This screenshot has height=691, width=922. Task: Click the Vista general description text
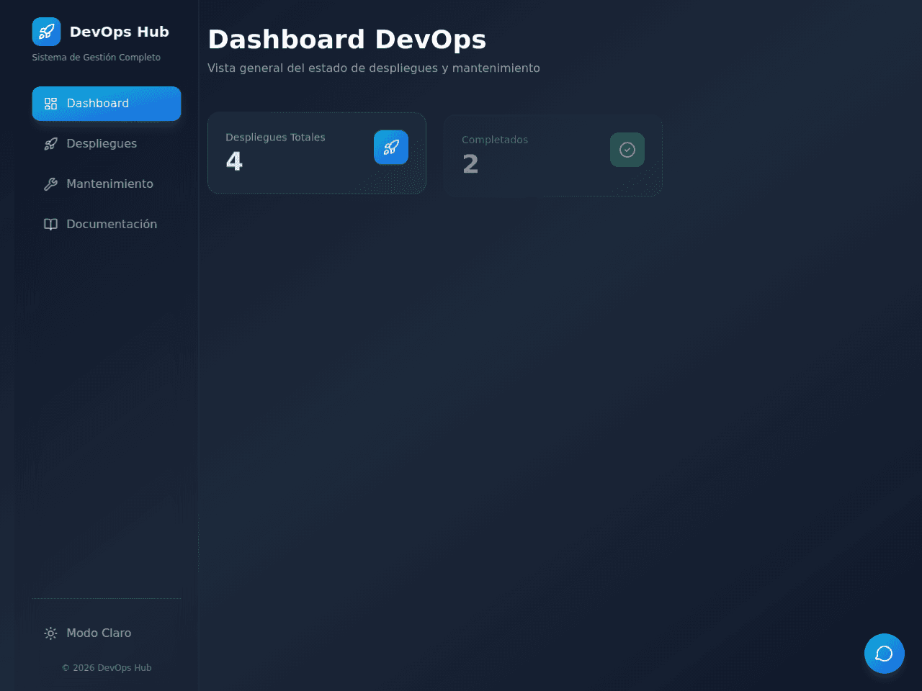pyautogui.click(x=374, y=68)
